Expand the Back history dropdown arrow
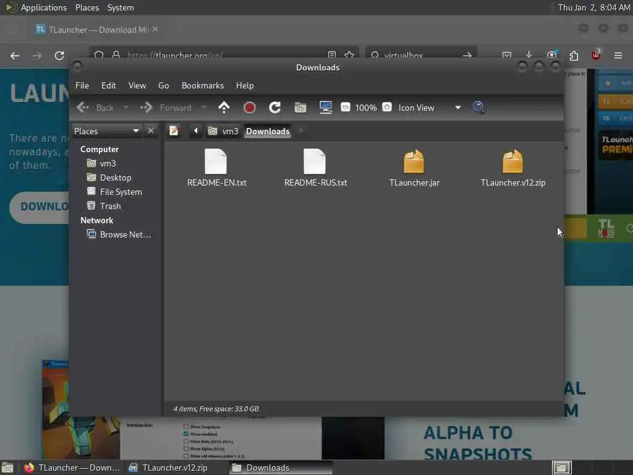 click(125, 108)
